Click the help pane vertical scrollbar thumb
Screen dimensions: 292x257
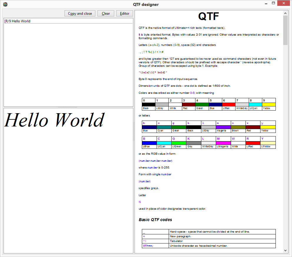point(285,30)
